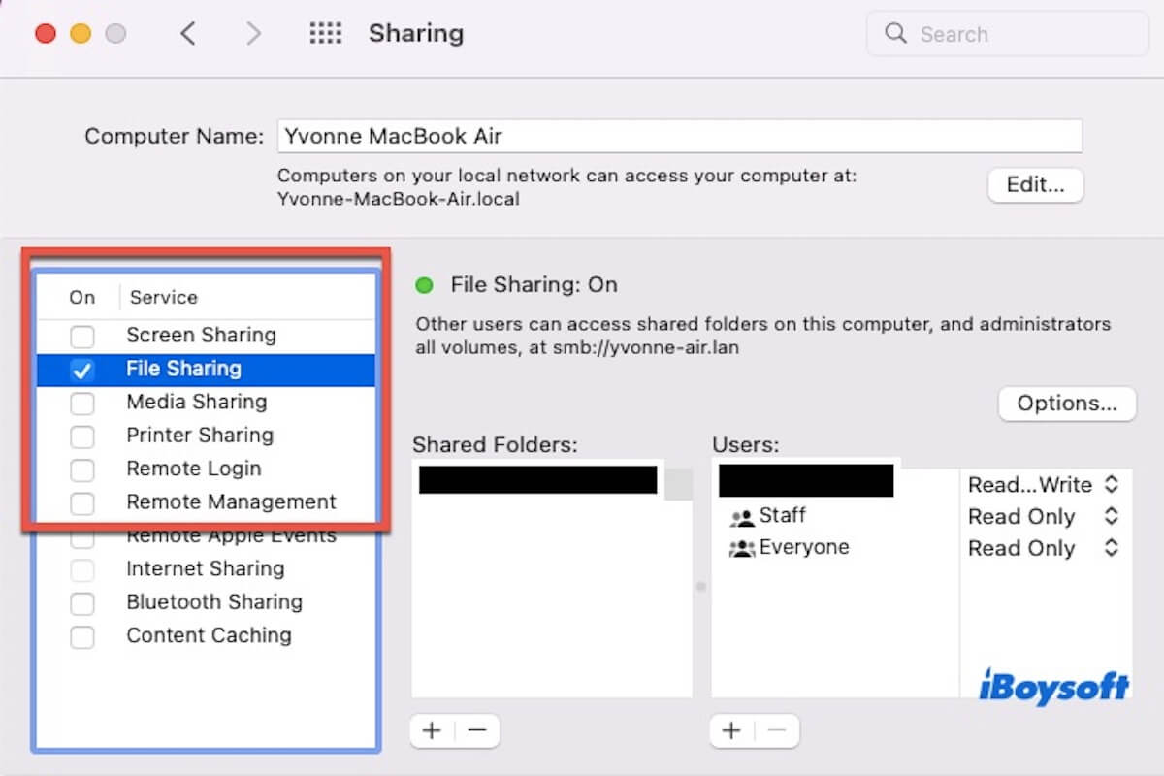This screenshot has width=1164, height=776.
Task: Select Media Sharing in the service list
Action: point(197,402)
